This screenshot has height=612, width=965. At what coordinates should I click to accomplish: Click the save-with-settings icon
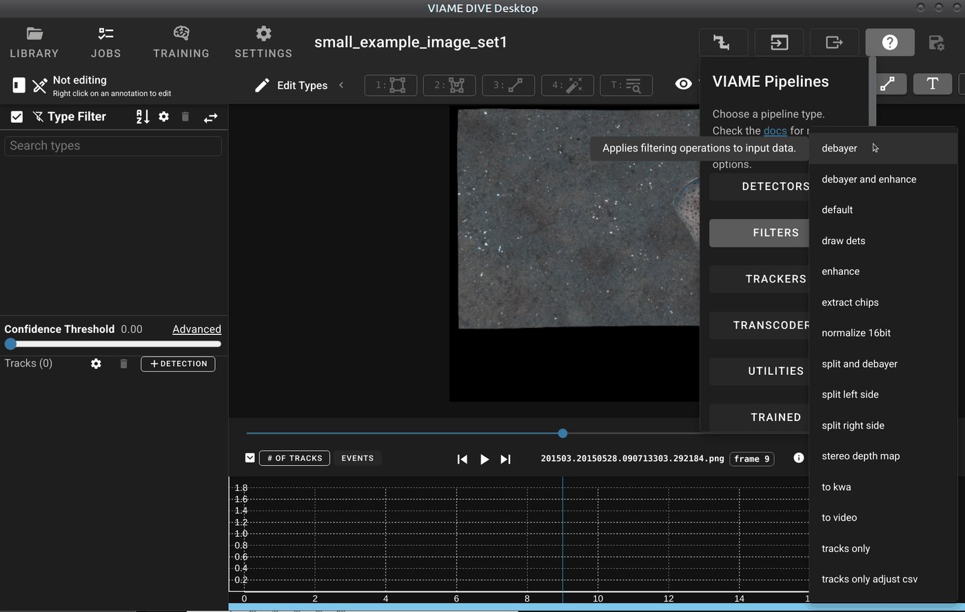pos(936,43)
